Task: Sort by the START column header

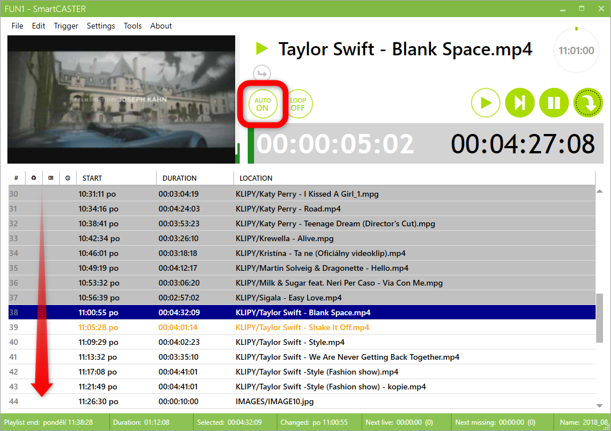Action: (116, 178)
